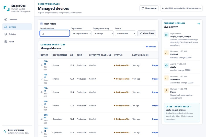Click the Operations department cell for OPE-09
The height and width of the screenshot is (137, 206).
57,119
